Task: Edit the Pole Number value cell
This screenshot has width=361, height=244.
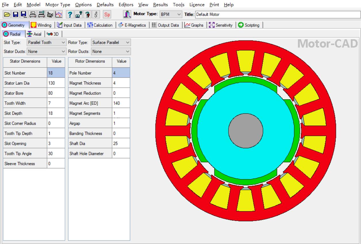Action: point(121,73)
